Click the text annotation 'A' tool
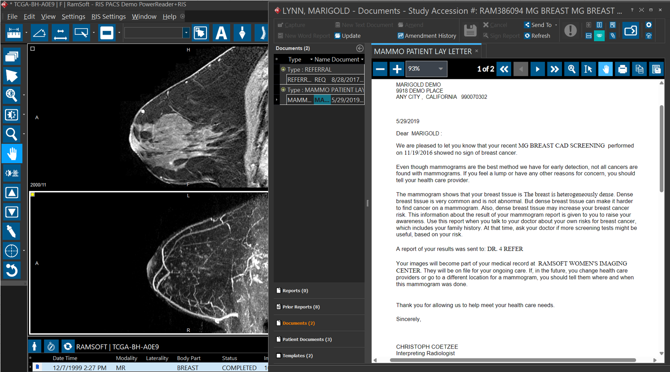The width and height of the screenshot is (670, 372). coord(221,33)
